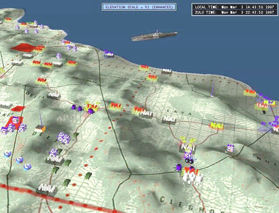This screenshot has width=279, height=213.
Task: Select the warship model at sea
Action: tap(154, 36)
